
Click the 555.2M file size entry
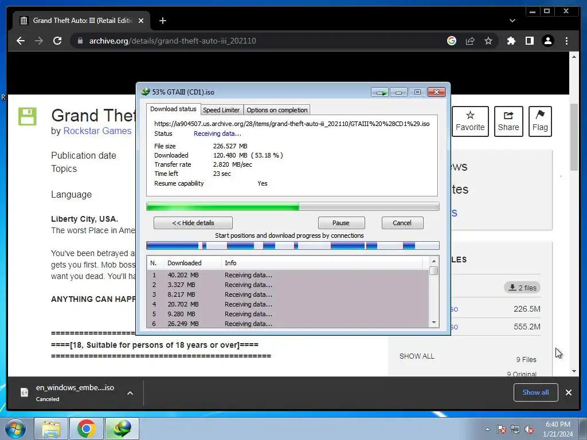527,327
